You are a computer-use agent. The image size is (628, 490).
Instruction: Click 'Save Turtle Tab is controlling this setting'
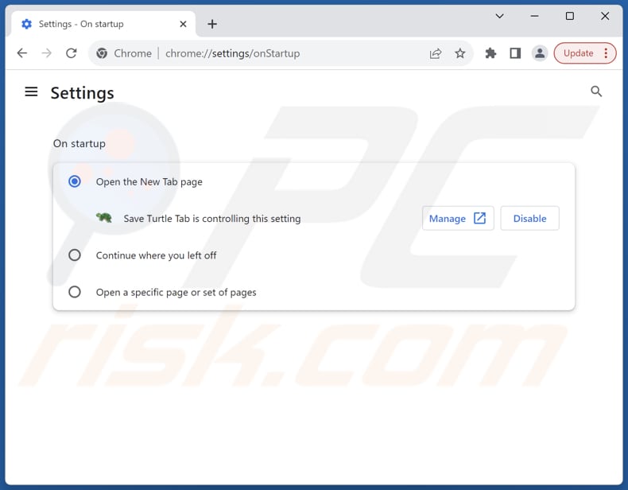(212, 219)
